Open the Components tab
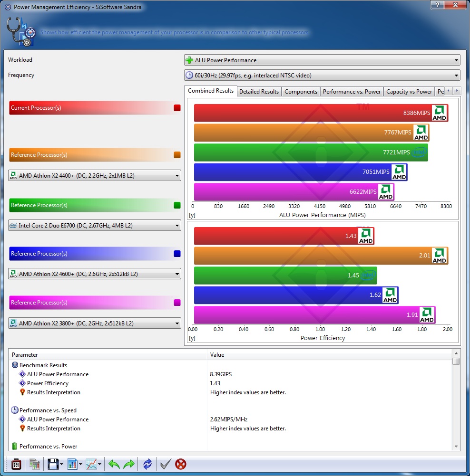Viewport: 470px width, 476px height. pos(301,92)
